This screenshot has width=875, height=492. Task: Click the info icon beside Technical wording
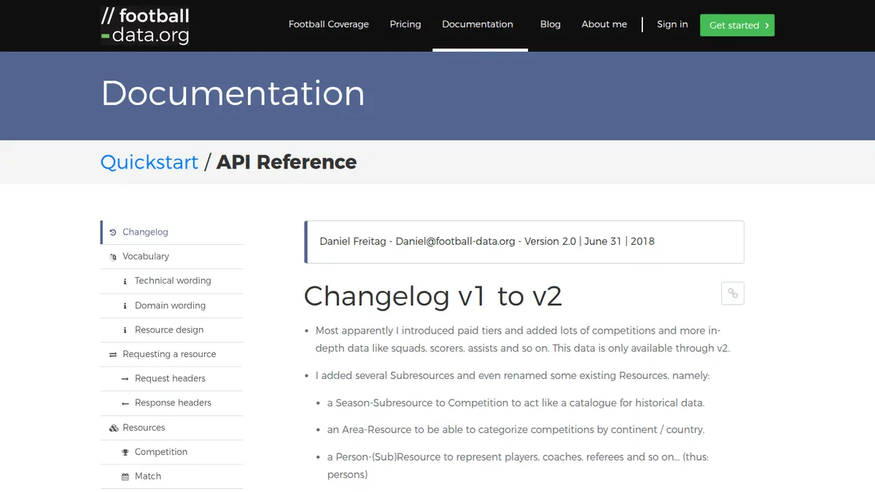[125, 281]
